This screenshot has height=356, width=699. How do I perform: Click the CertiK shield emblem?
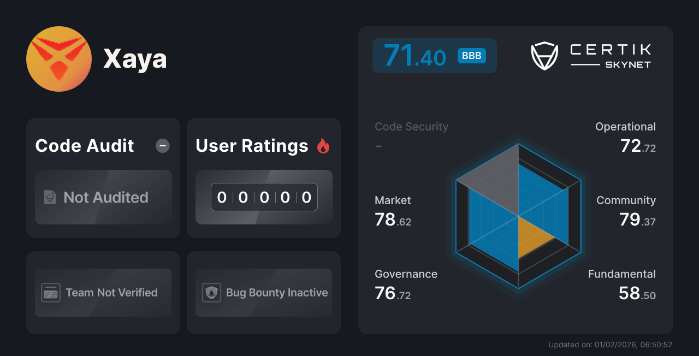[544, 55]
